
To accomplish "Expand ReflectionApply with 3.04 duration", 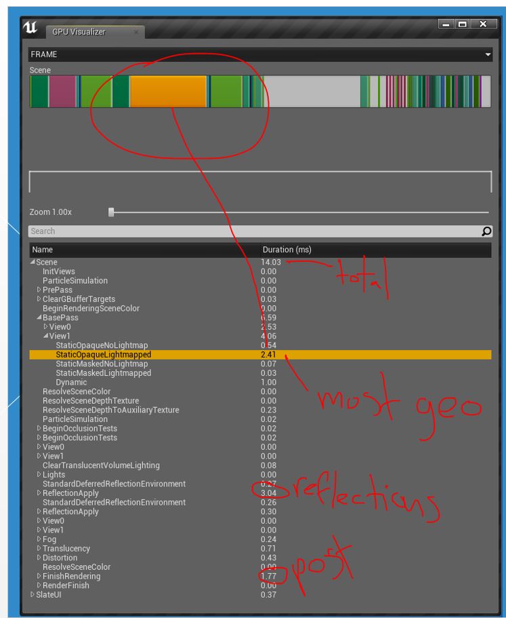I will (x=39, y=493).
